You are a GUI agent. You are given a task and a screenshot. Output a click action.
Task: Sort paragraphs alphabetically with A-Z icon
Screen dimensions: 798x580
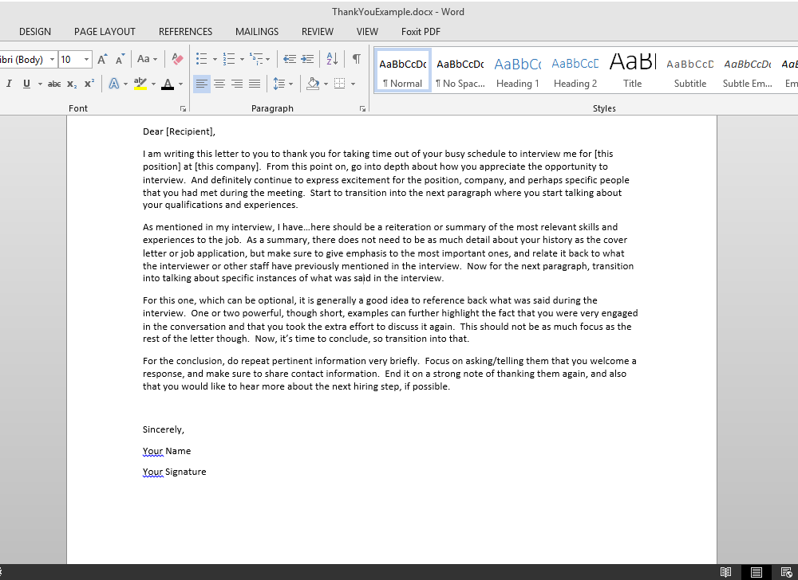point(332,59)
